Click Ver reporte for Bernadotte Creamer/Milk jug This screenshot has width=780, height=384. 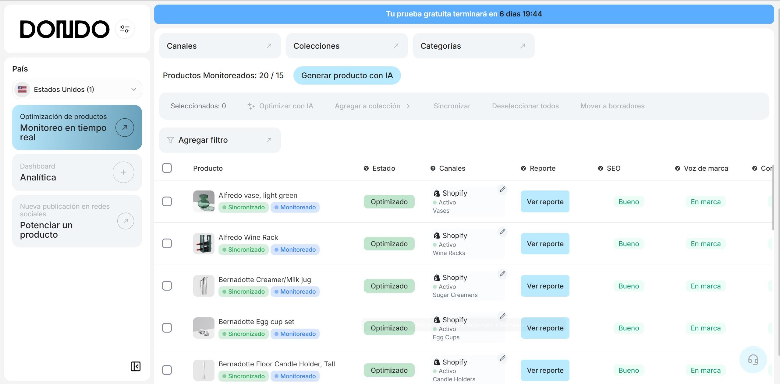(x=545, y=286)
